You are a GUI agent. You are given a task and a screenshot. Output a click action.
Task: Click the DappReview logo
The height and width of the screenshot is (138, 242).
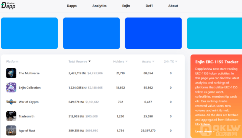pos(8,6)
